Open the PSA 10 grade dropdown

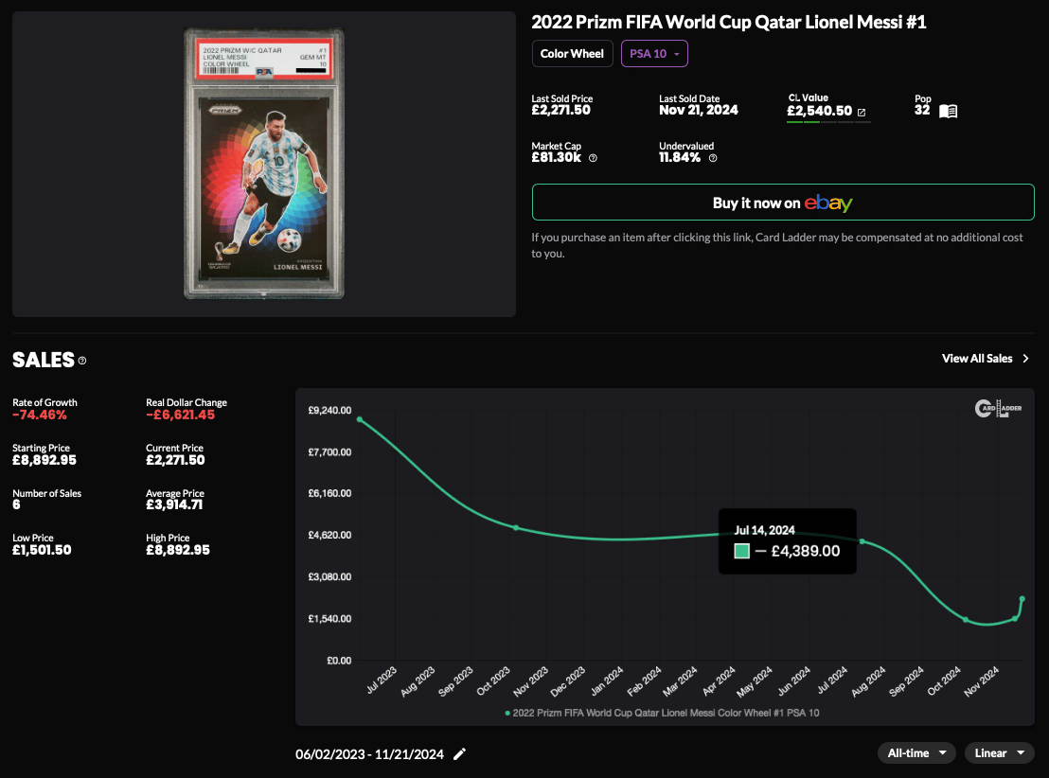pyautogui.click(x=654, y=54)
